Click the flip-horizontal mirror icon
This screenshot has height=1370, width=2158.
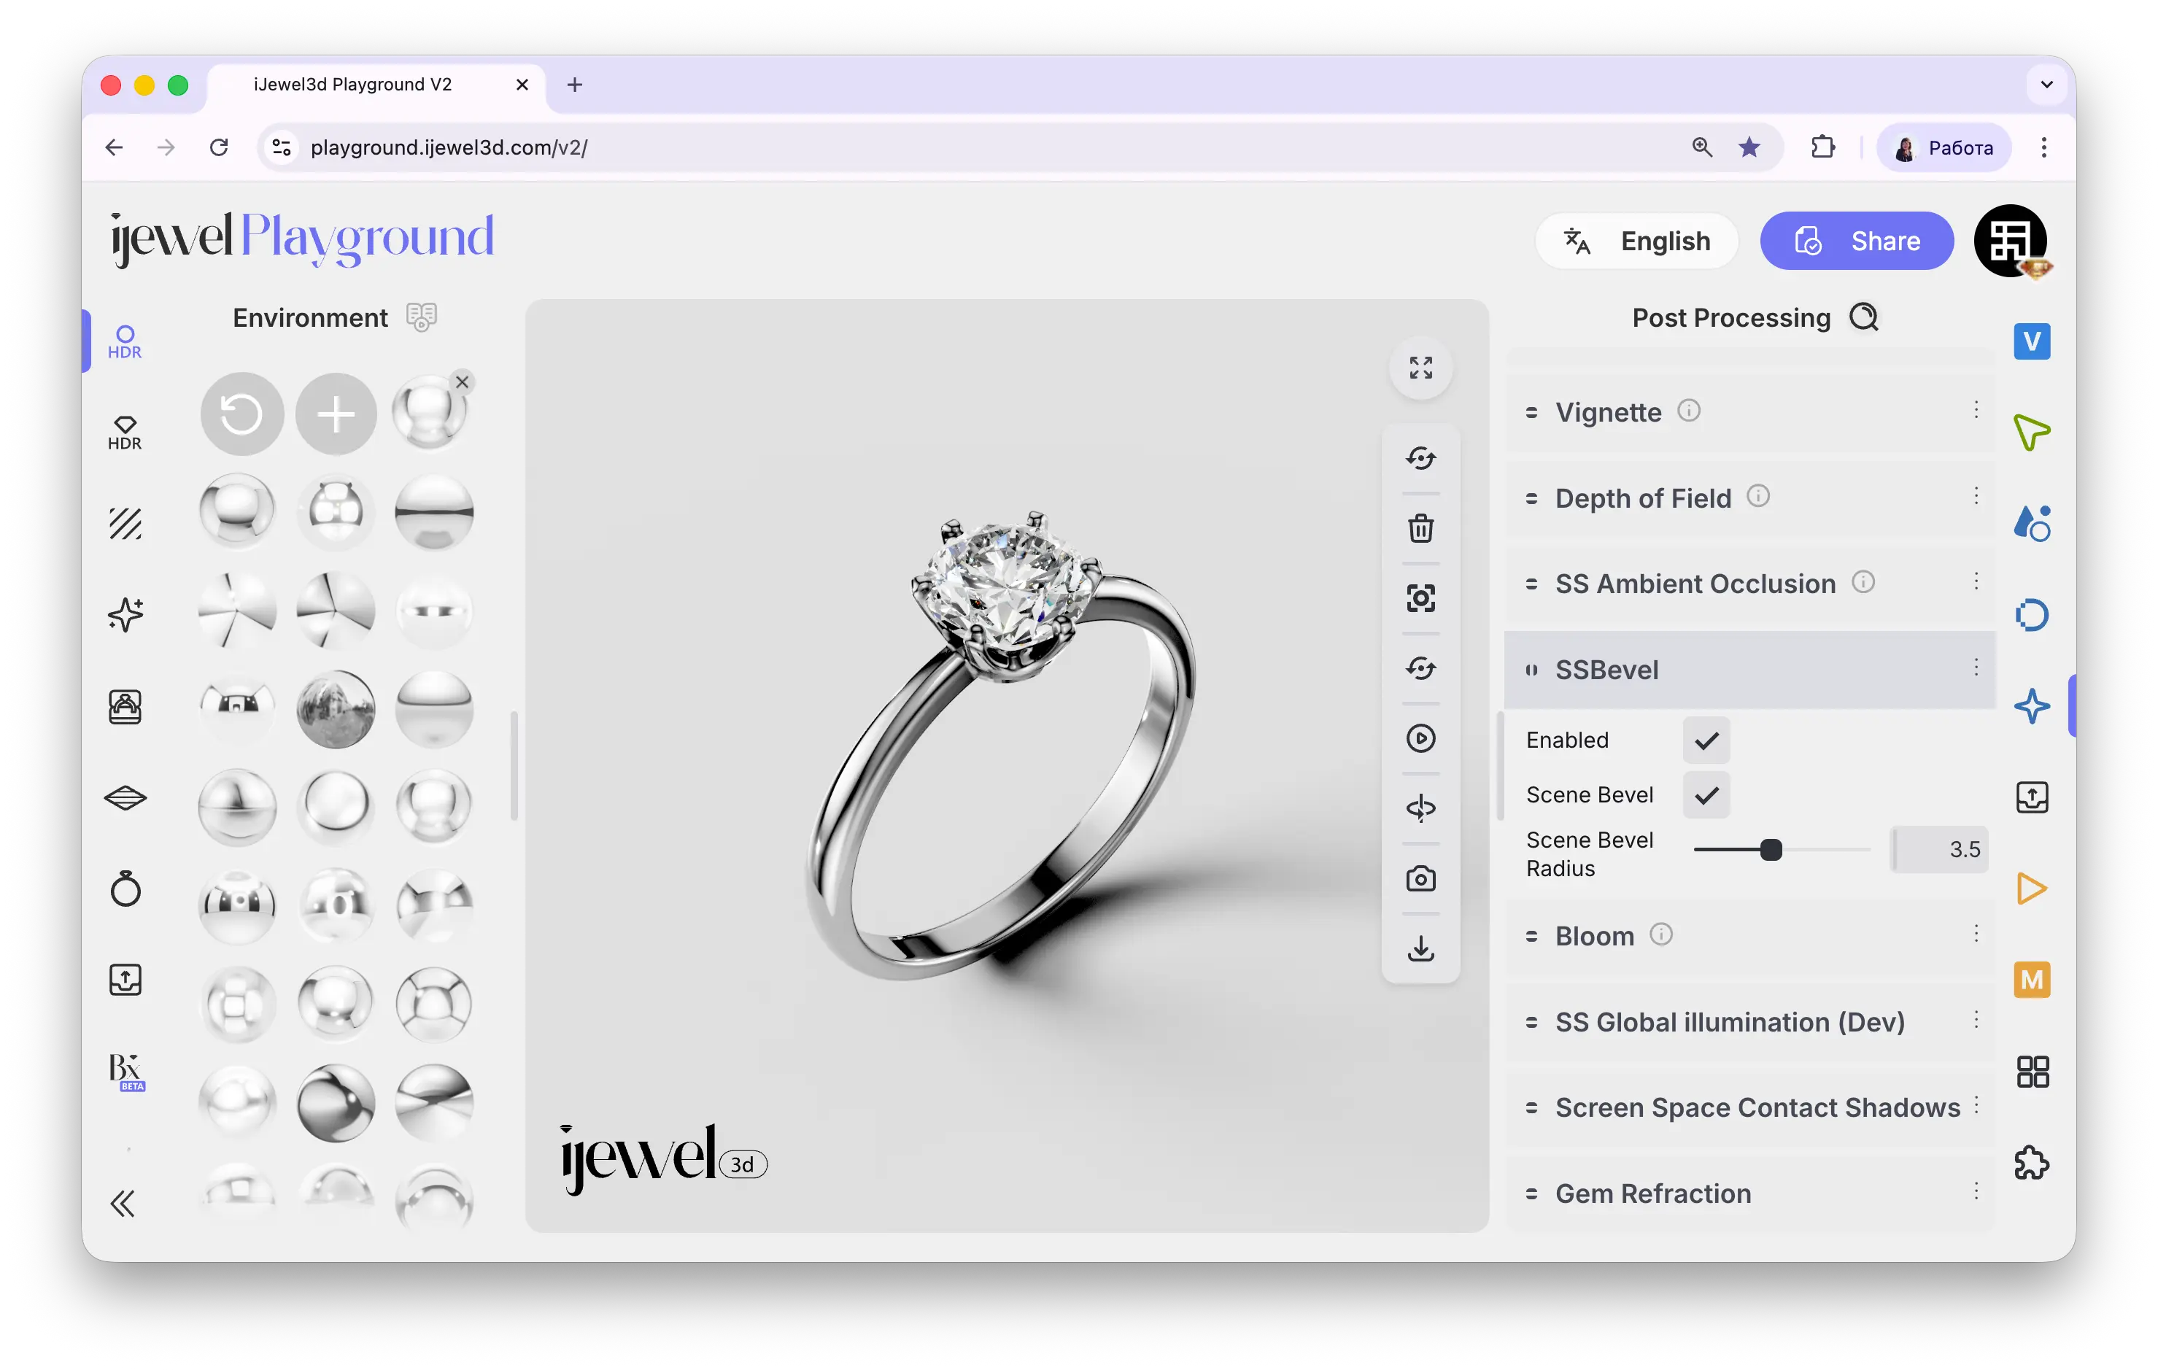[x=1420, y=808]
